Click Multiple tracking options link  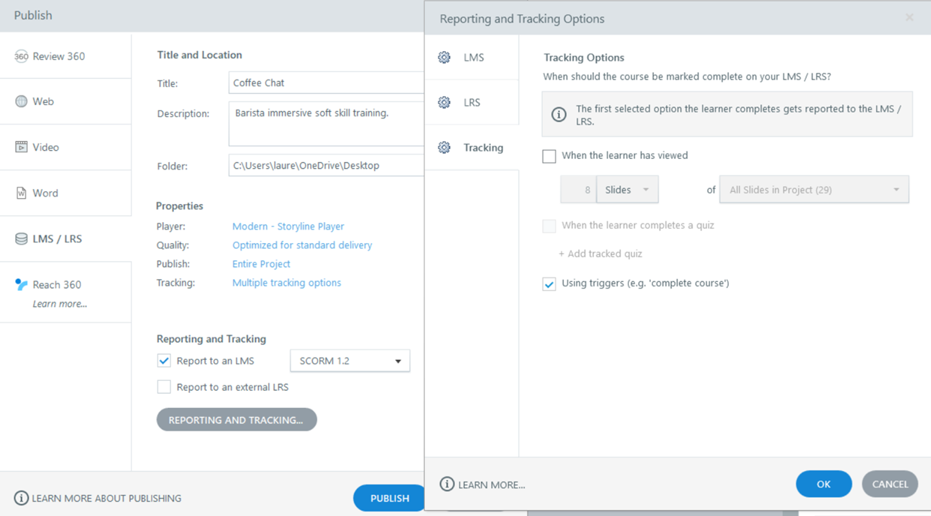pyautogui.click(x=286, y=282)
